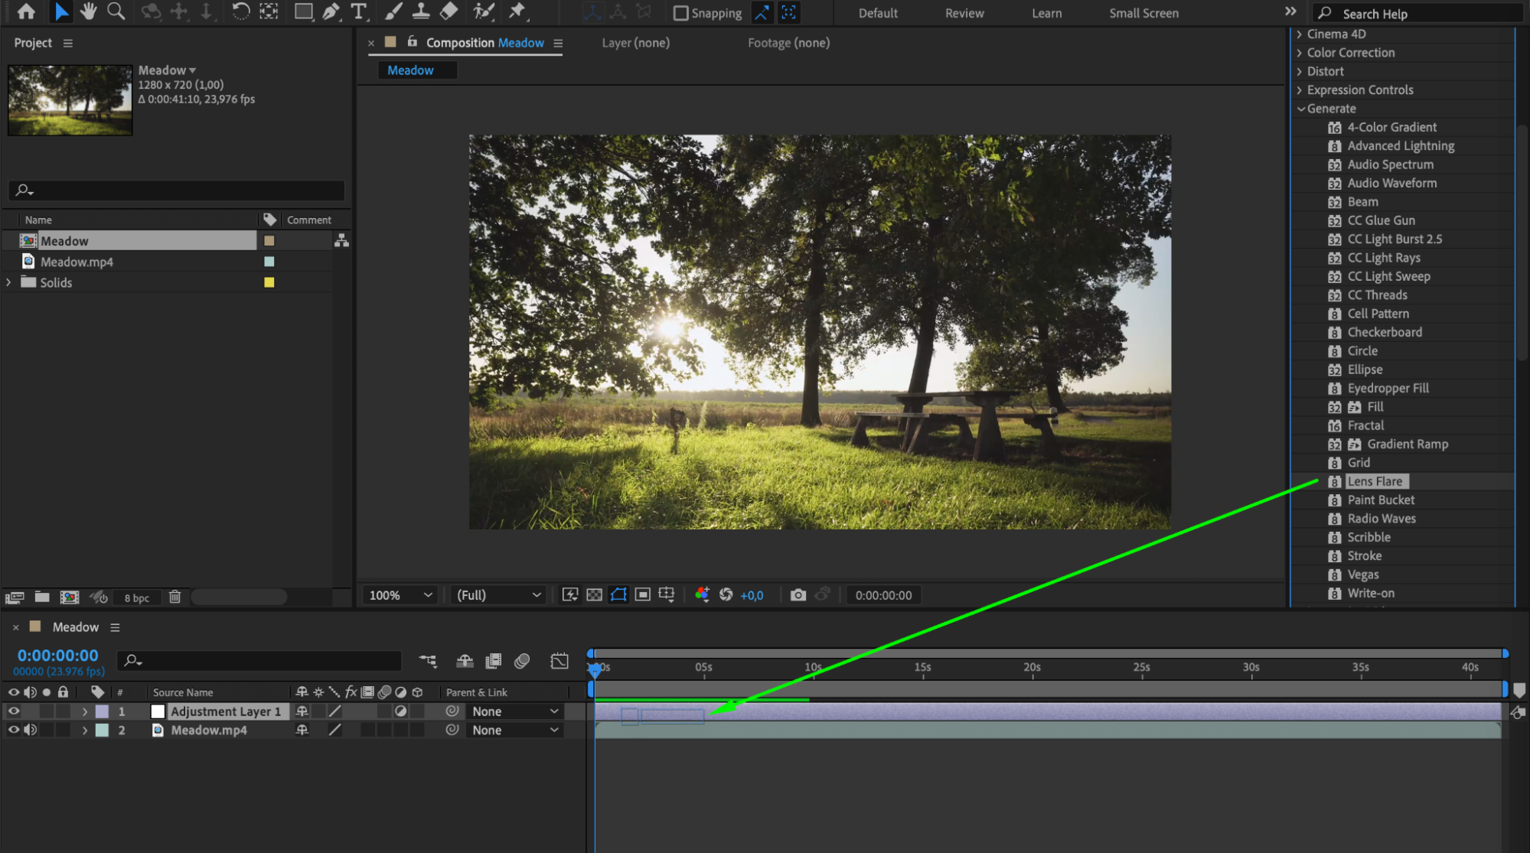Image resolution: width=1530 pixels, height=853 pixels.
Task: Click the delete trash icon in Project panel
Action: tap(175, 597)
